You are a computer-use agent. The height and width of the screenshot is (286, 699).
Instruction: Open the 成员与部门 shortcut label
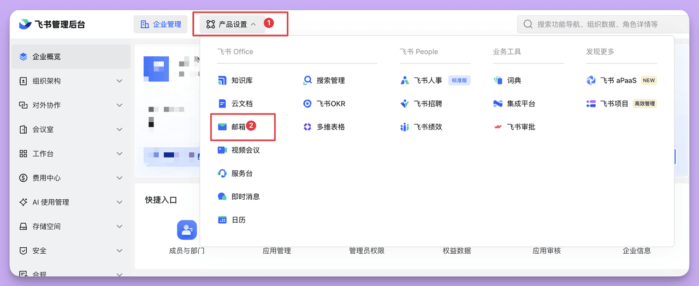coord(187,251)
